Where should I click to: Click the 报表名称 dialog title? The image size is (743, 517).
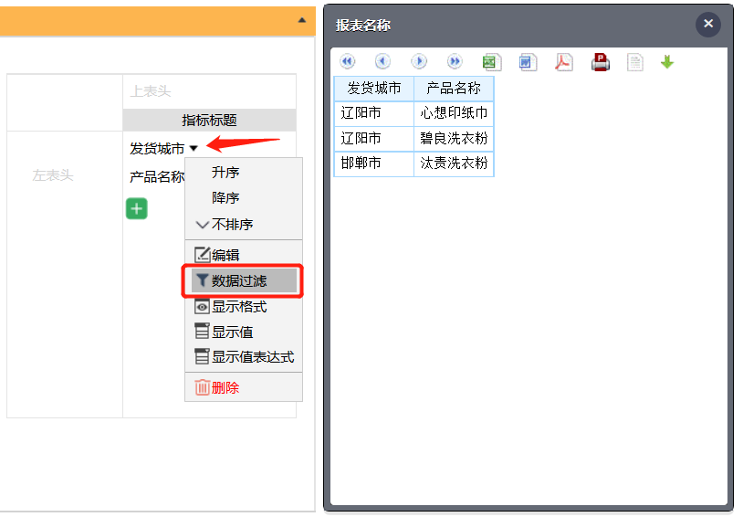[363, 26]
